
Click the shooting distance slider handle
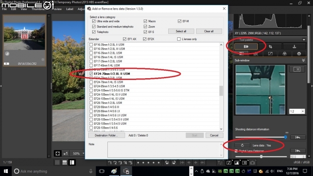286,137
